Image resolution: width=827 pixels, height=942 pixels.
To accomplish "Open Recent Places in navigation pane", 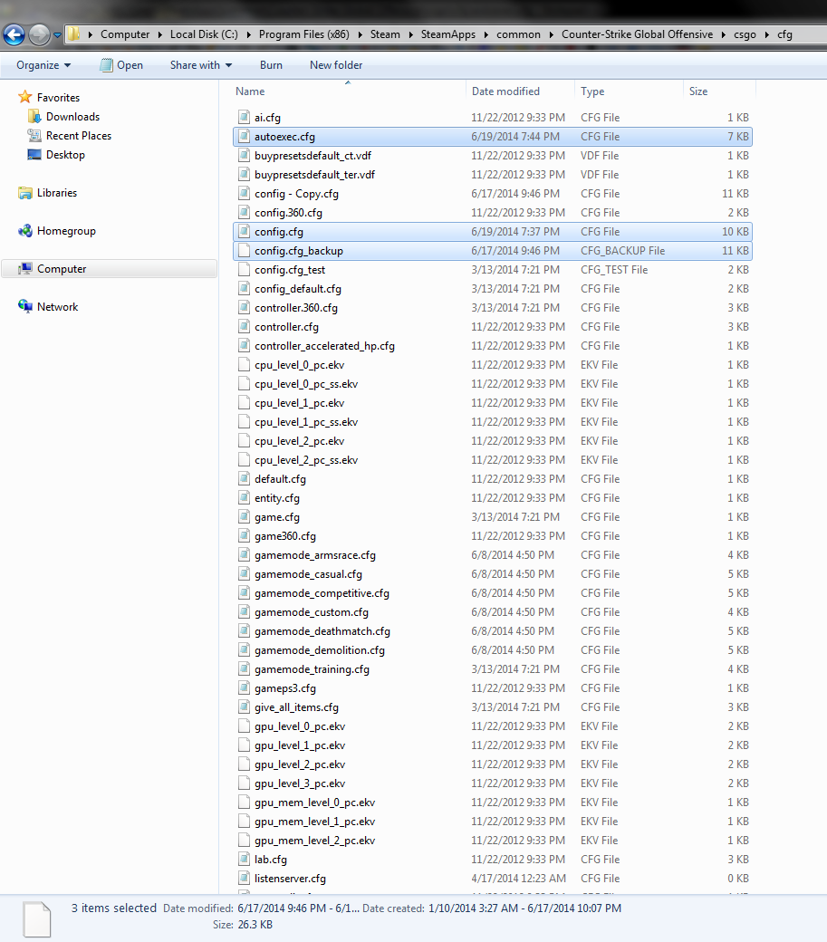I will (x=79, y=136).
